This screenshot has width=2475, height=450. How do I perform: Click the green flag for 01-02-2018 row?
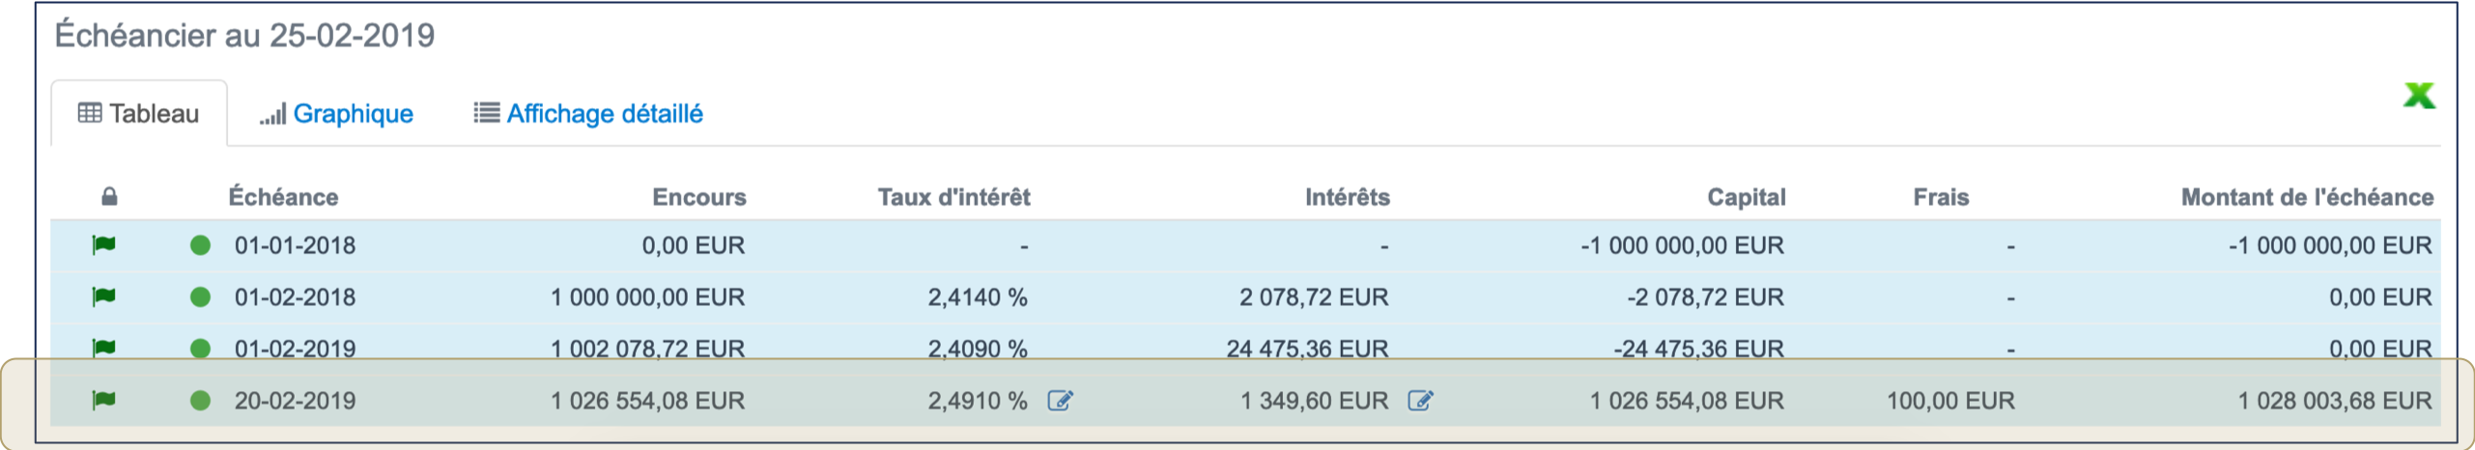103,296
